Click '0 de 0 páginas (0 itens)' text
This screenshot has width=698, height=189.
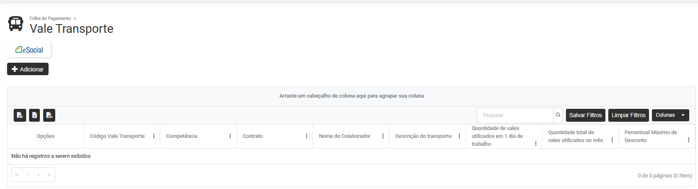pyautogui.click(x=665, y=176)
